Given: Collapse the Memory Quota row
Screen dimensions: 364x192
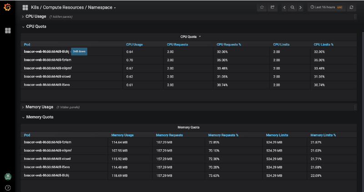Looking at the screenshot, I should [x=40, y=117].
